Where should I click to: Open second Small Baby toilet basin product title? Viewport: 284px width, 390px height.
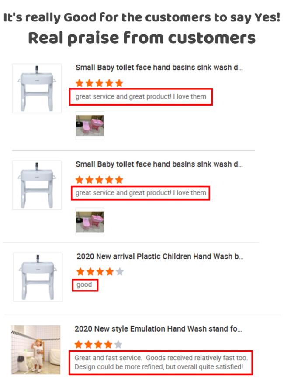(159, 164)
